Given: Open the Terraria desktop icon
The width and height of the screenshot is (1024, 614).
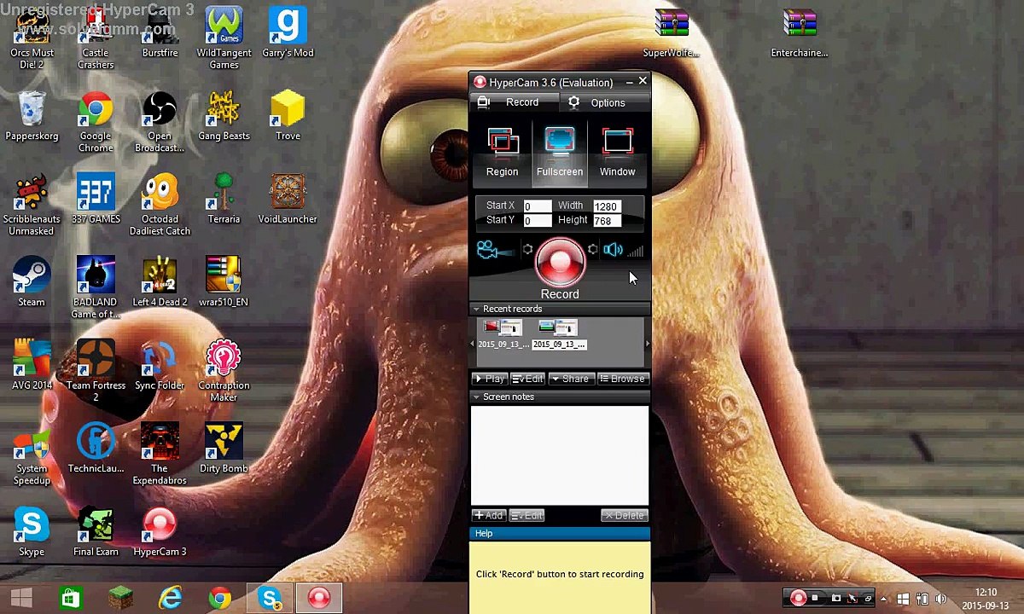Looking at the screenshot, I should tap(224, 199).
